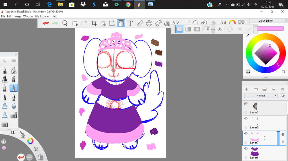This screenshot has width=288, height=161.
Task: Open the layer panel hamburger menu
Action: click(x=282, y=89)
